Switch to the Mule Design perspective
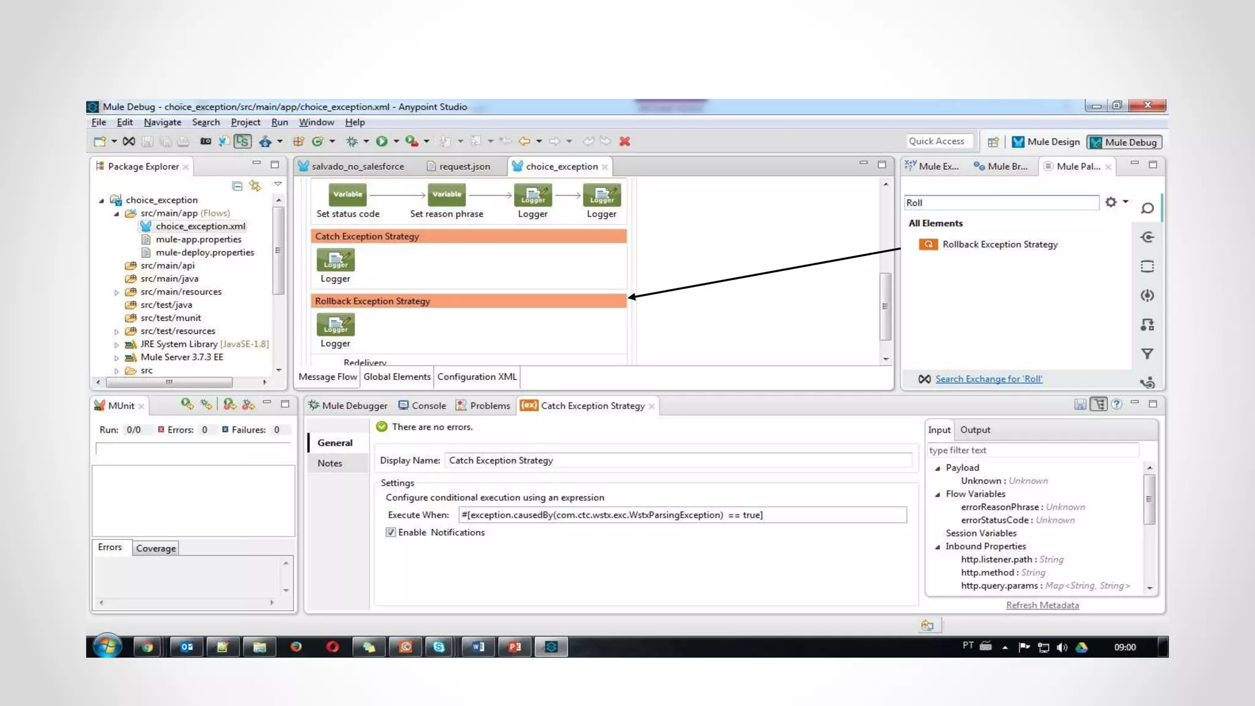1255x706 pixels. pyautogui.click(x=1045, y=142)
